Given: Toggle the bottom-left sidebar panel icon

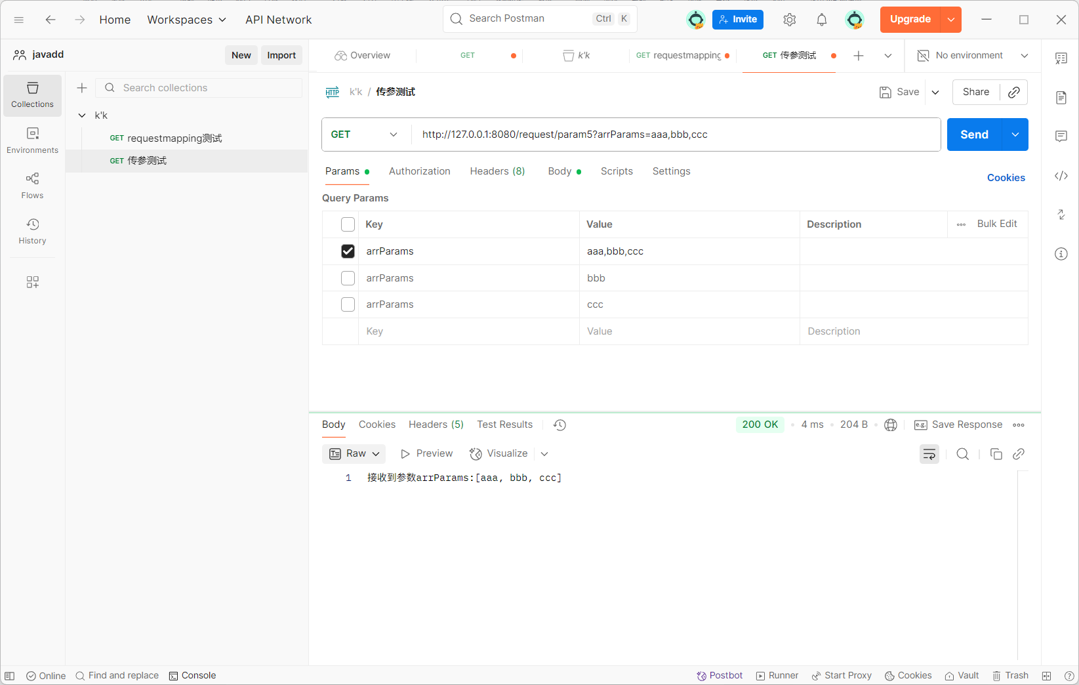Looking at the screenshot, I should 10,676.
